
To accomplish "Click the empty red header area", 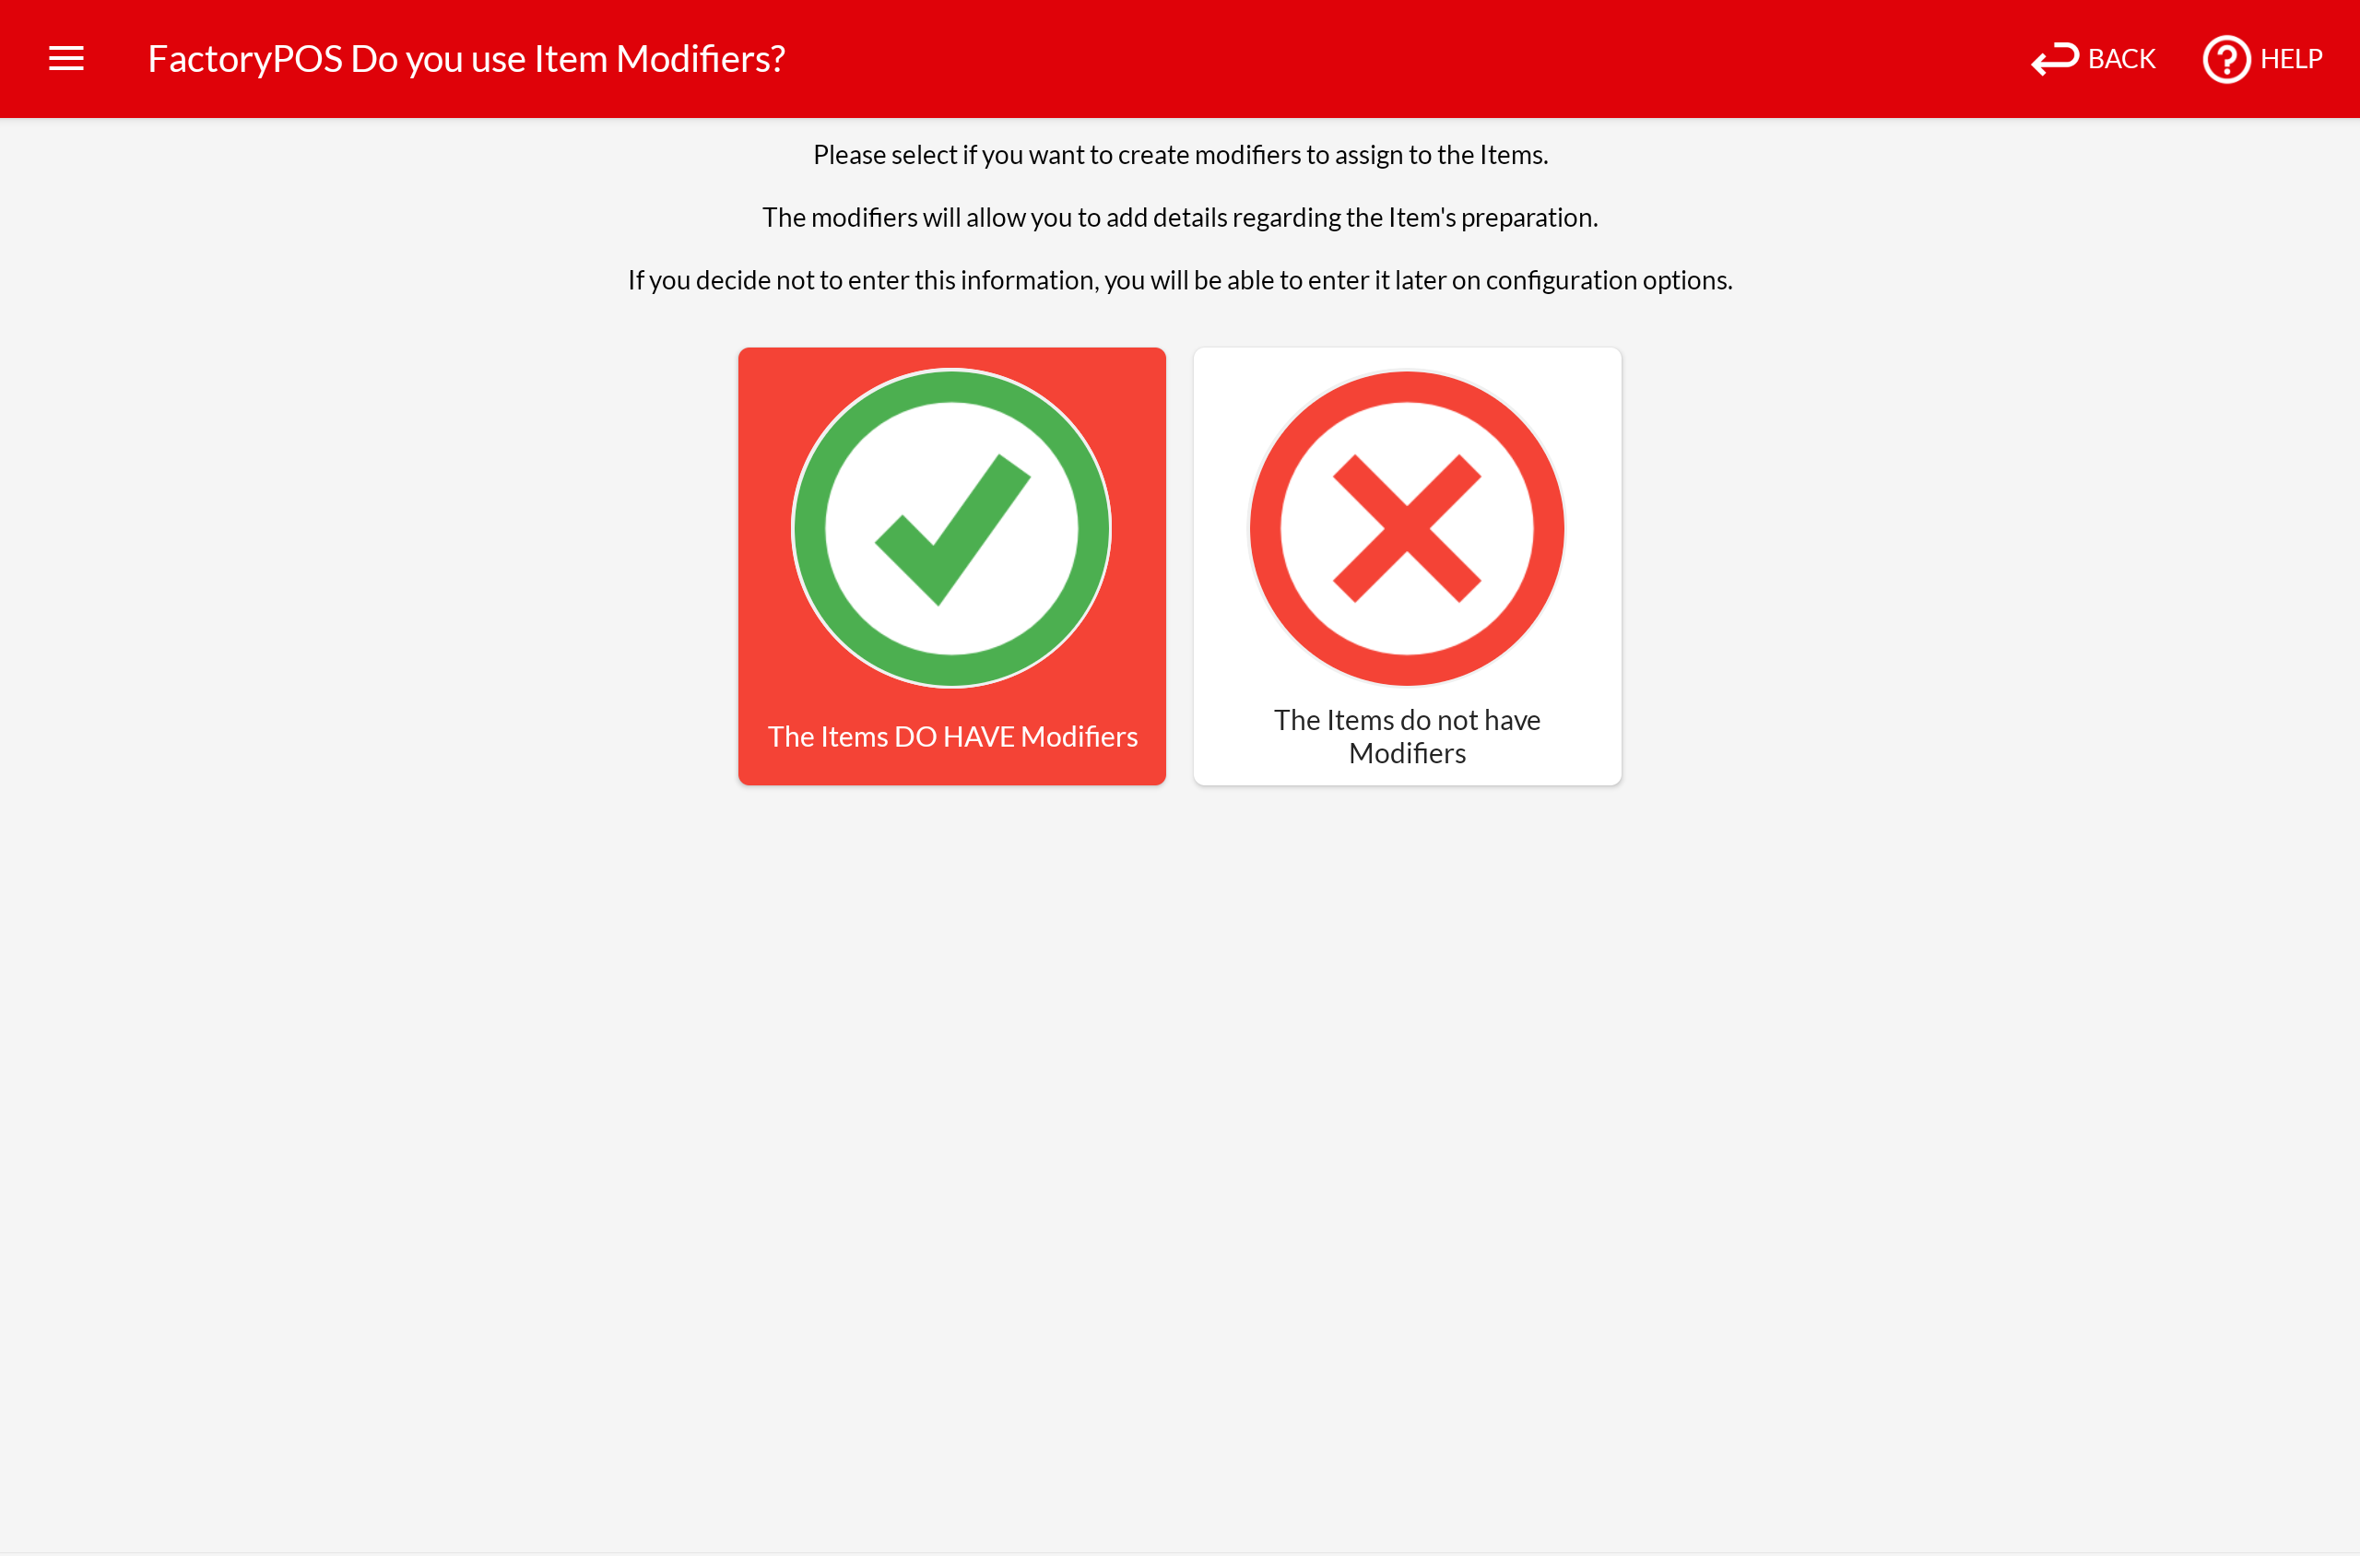I will pyautogui.click(x=1389, y=59).
